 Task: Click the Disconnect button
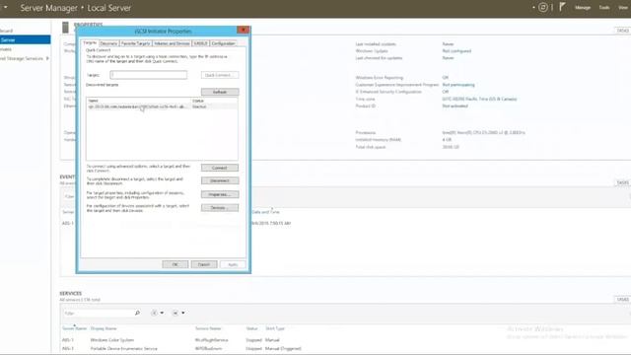[220, 180]
